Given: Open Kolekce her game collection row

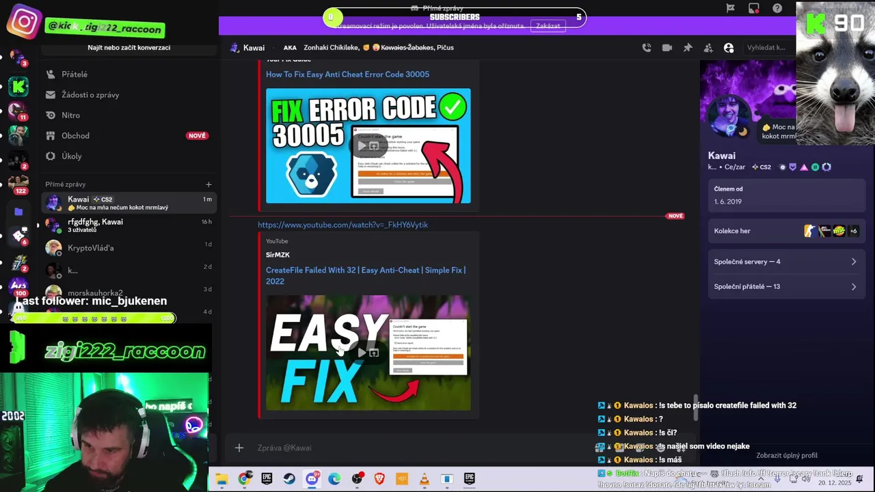Looking at the screenshot, I should tap(785, 231).
